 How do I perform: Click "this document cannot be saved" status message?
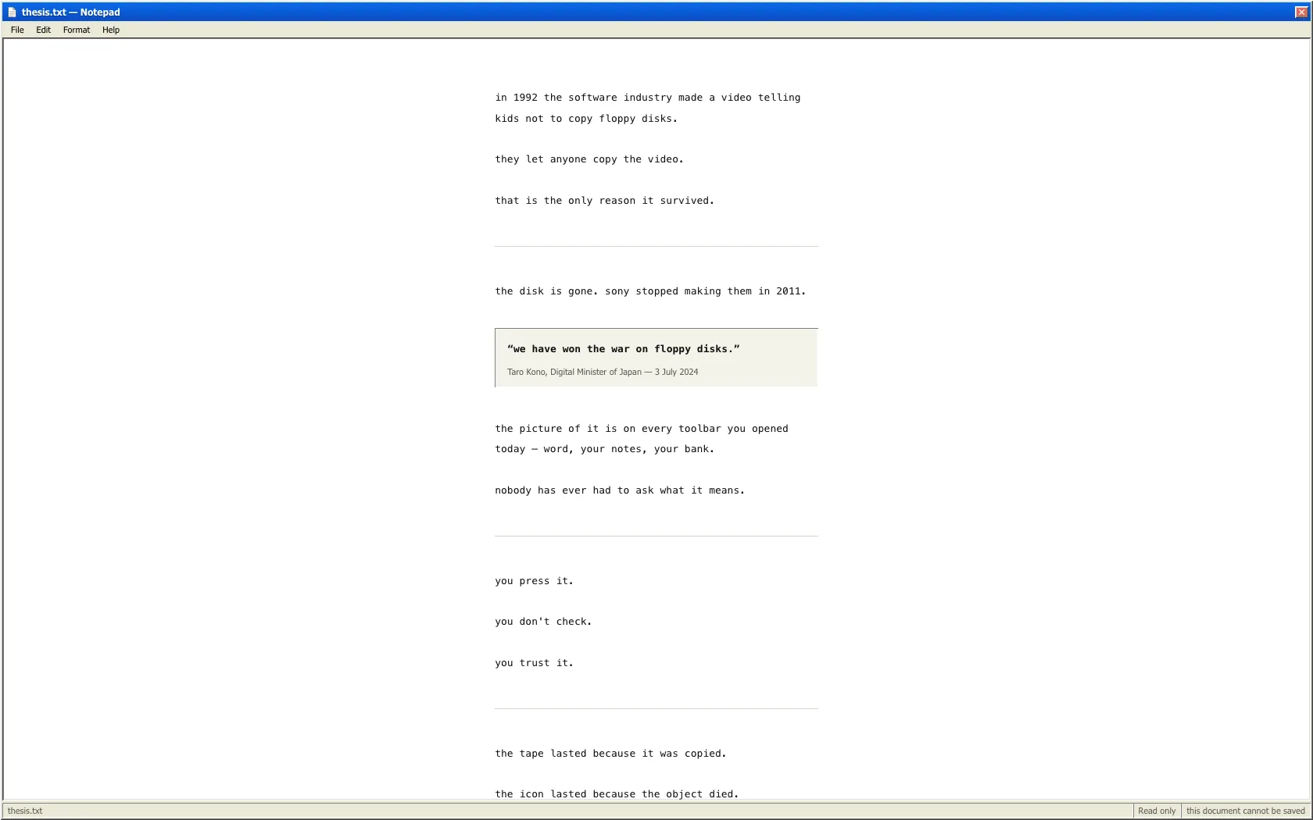1246,811
